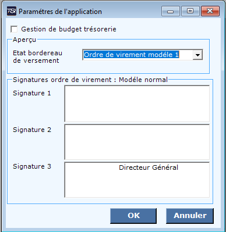226x232 pixels.
Task: Cancel changes with the Annuler button
Action: [190, 216]
